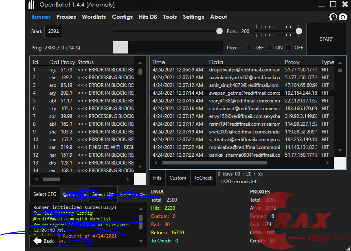Take a screenshot with the camera icon
351x251 pixels.
[x=343, y=17]
